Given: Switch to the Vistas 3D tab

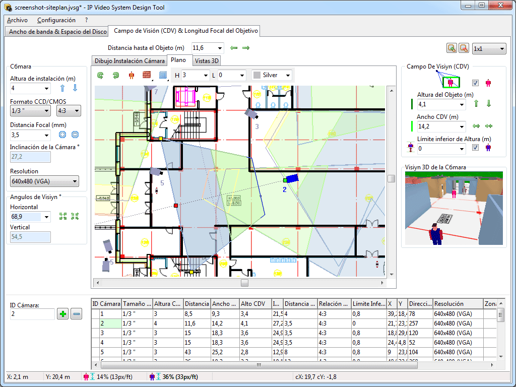Looking at the screenshot, I should tap(207, 60).
